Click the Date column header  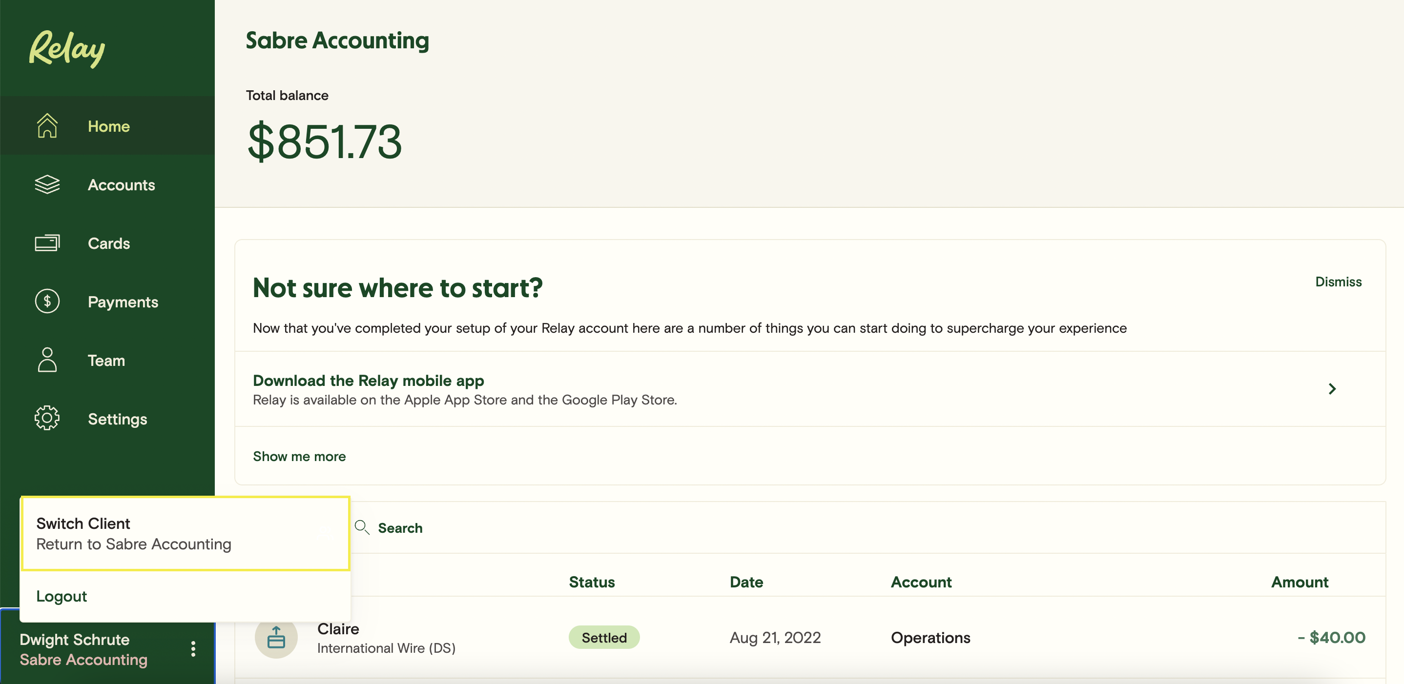(746, 582)
